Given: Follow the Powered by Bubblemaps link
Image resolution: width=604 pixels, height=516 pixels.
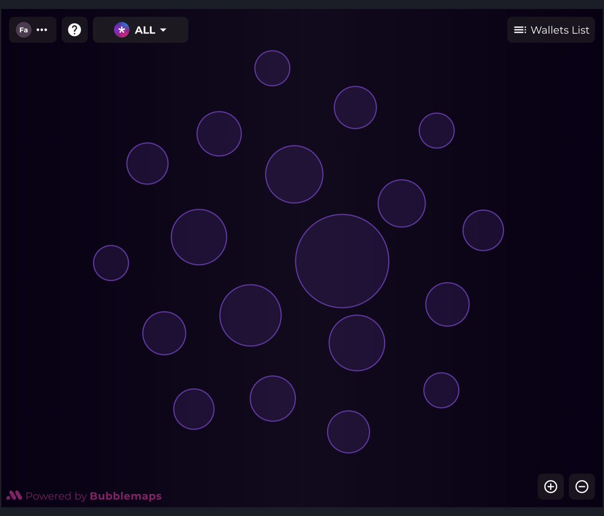Looking at the screenshot, I should tap(84, 496).
